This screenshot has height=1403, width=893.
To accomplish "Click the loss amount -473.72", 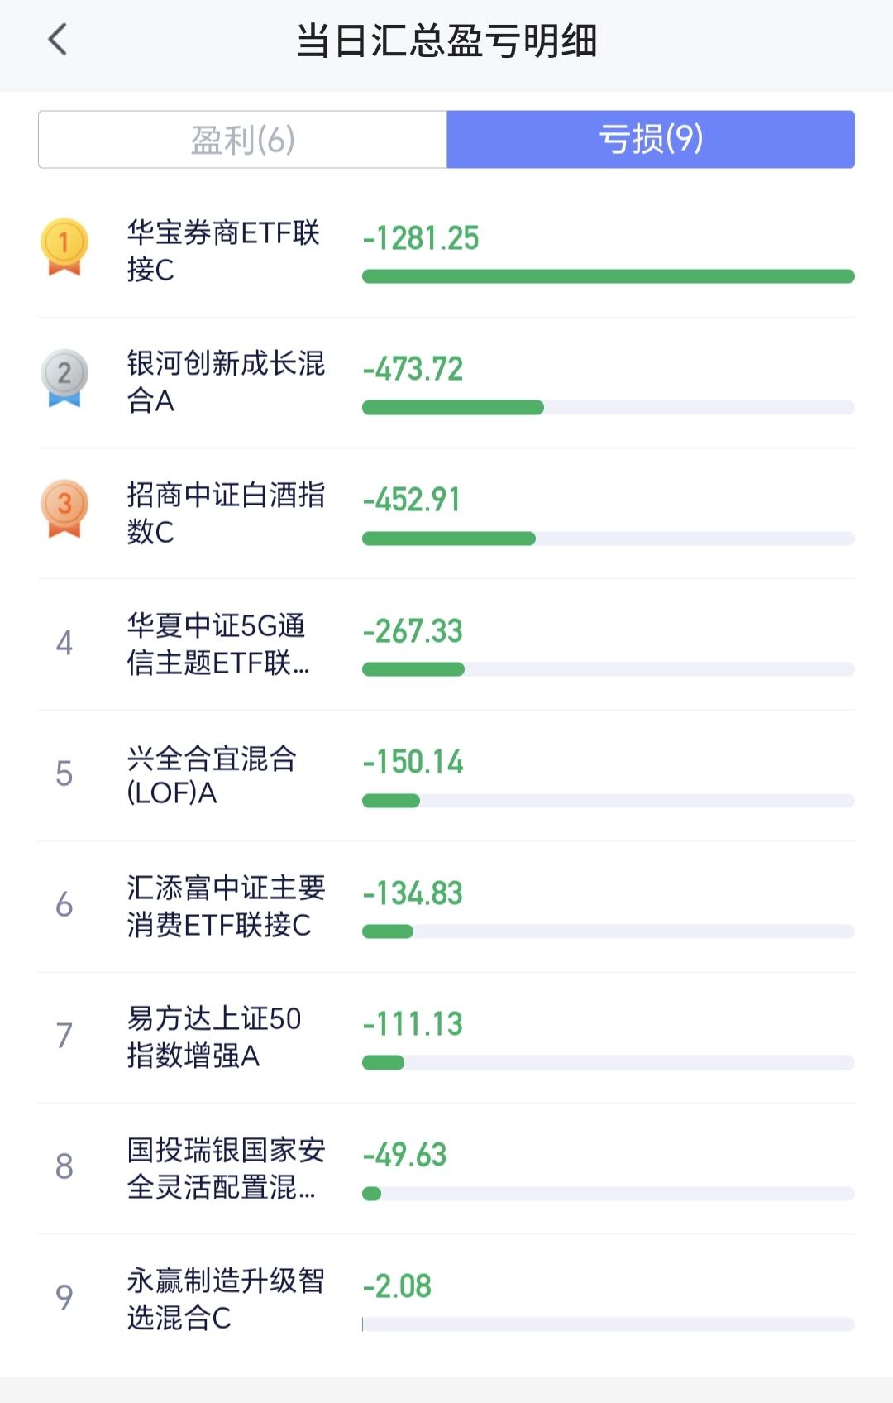I will (x=413, y=369).
